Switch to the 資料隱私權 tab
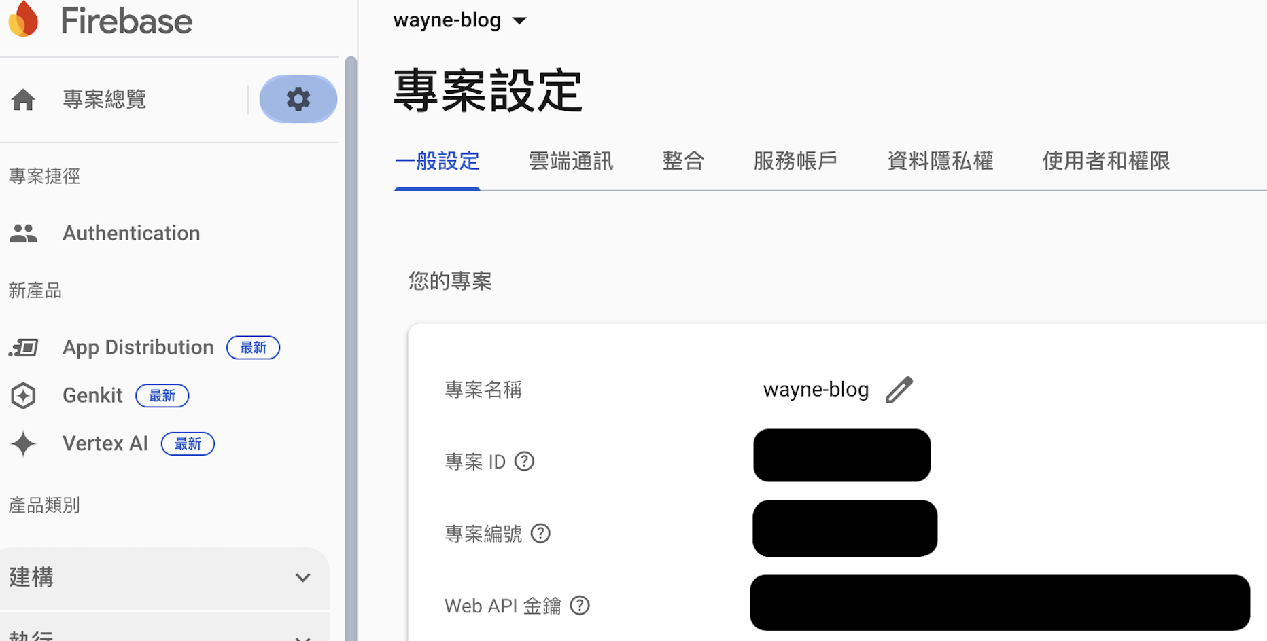Viewport: 1267px width, 641px height. click(x=940, y=162)
